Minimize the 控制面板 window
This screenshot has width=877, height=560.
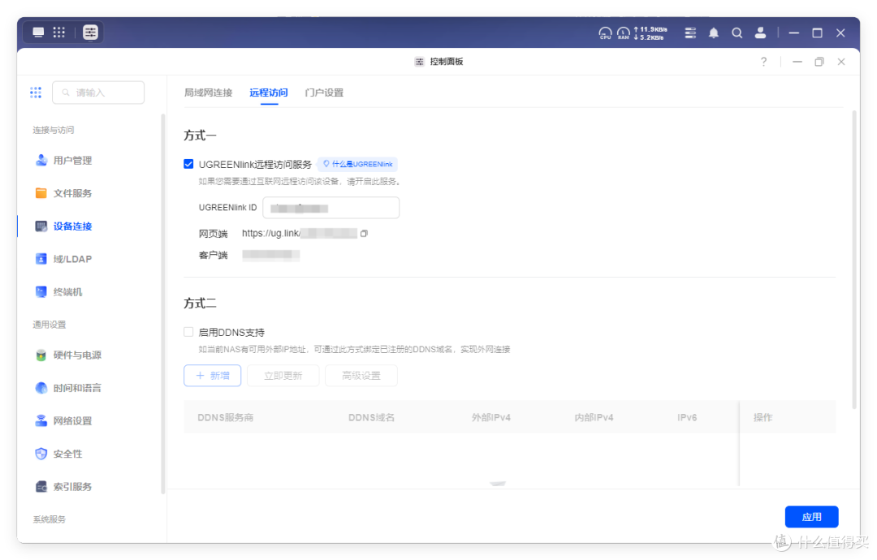[x=797, y=62]
